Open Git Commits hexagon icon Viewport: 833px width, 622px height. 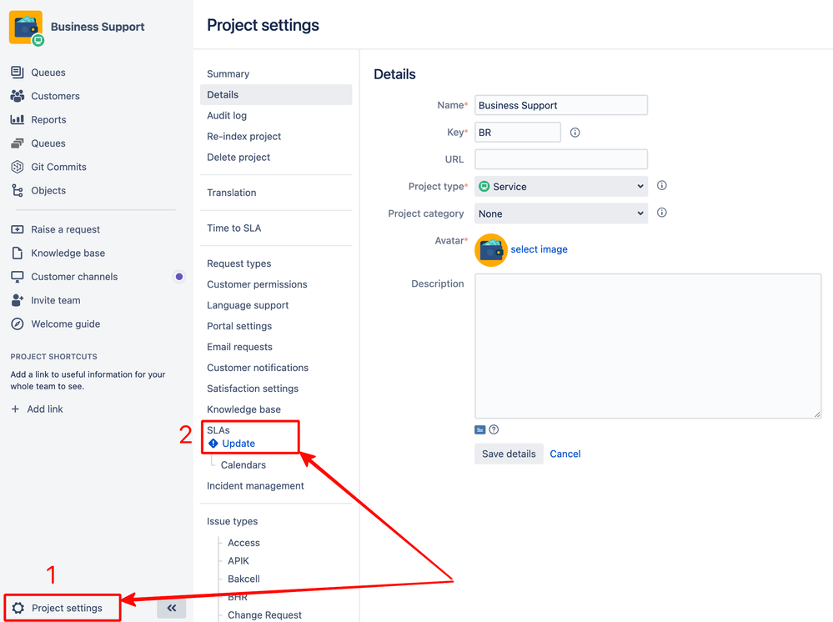(x=17, y=167)
